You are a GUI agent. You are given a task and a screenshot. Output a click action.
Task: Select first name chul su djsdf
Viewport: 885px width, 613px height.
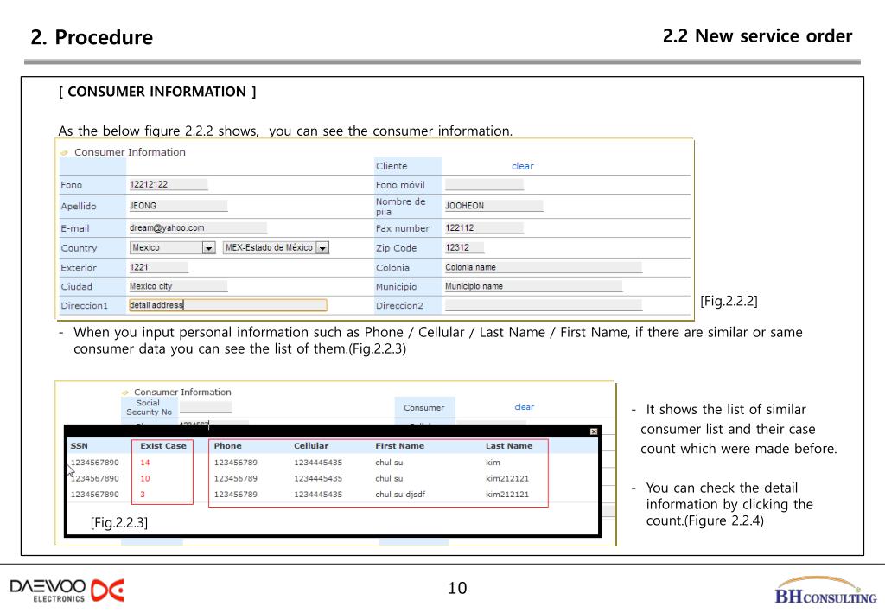click(x=400, y=494)
